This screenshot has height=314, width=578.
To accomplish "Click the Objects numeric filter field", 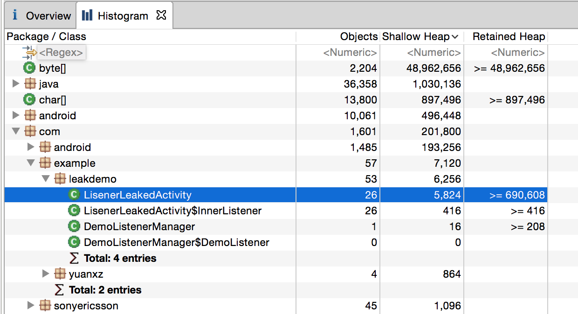I will [350, 53].
